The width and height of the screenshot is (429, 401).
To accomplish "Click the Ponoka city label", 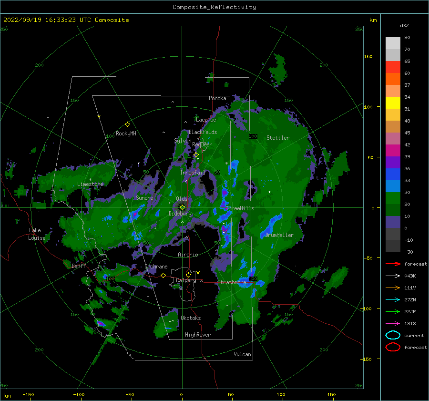I will (217, 98).
